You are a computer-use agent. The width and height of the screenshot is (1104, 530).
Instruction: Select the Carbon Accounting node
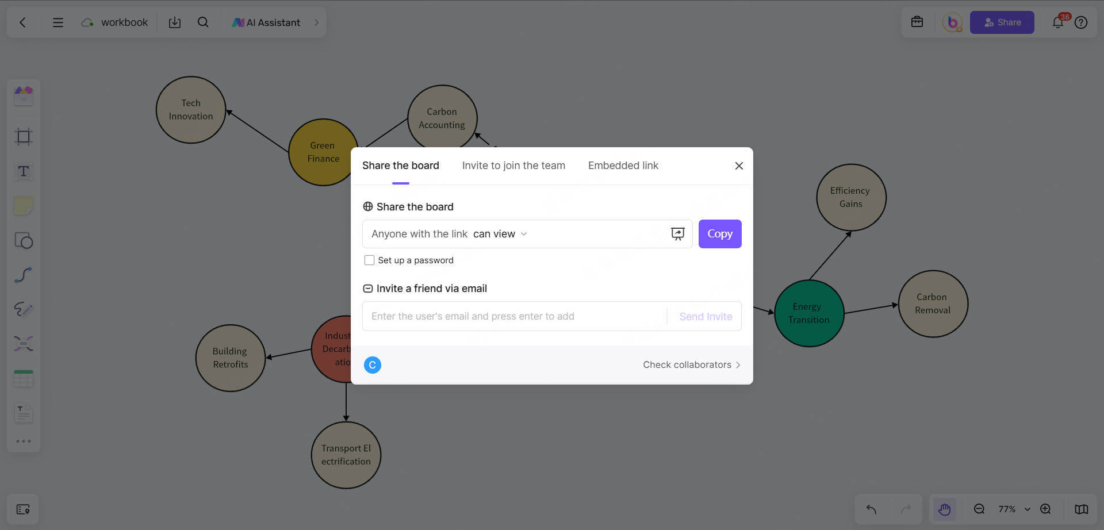coord(442,118)
